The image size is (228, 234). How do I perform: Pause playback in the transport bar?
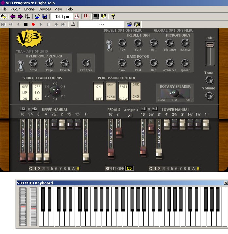pyautogui.click(x=48, y=24)
